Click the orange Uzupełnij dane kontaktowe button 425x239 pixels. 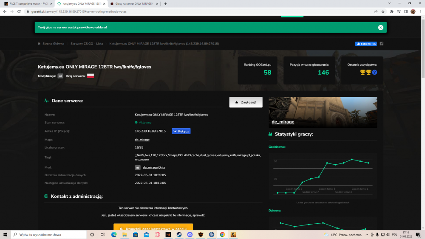coord(153,227)
